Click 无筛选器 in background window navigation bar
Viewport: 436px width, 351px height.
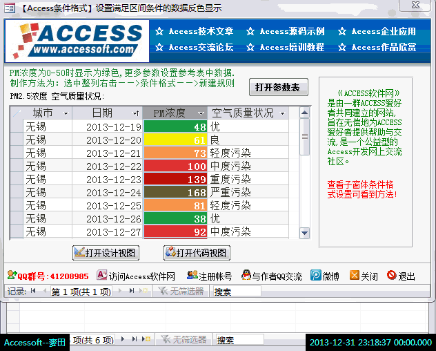point(184,339)
